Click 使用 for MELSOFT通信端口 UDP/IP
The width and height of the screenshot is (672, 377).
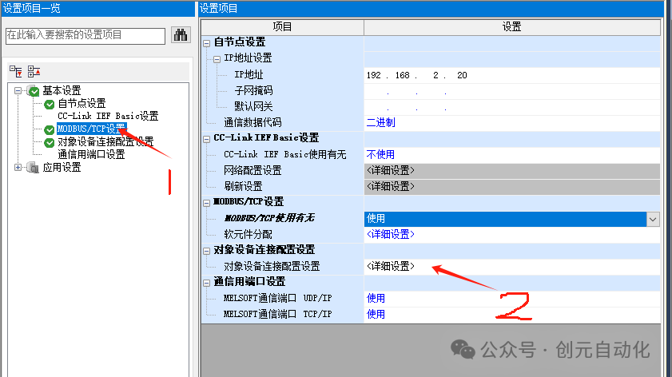(376, 298)
